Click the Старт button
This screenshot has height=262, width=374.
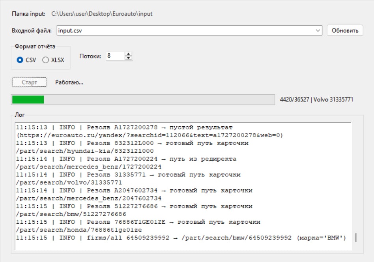pyautogui.click(x=29, y=82)
